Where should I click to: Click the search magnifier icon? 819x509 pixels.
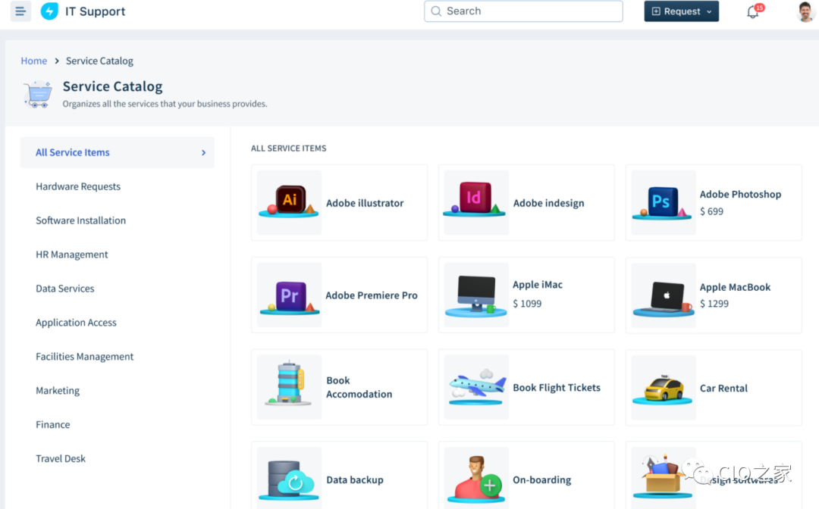point(436,11)
